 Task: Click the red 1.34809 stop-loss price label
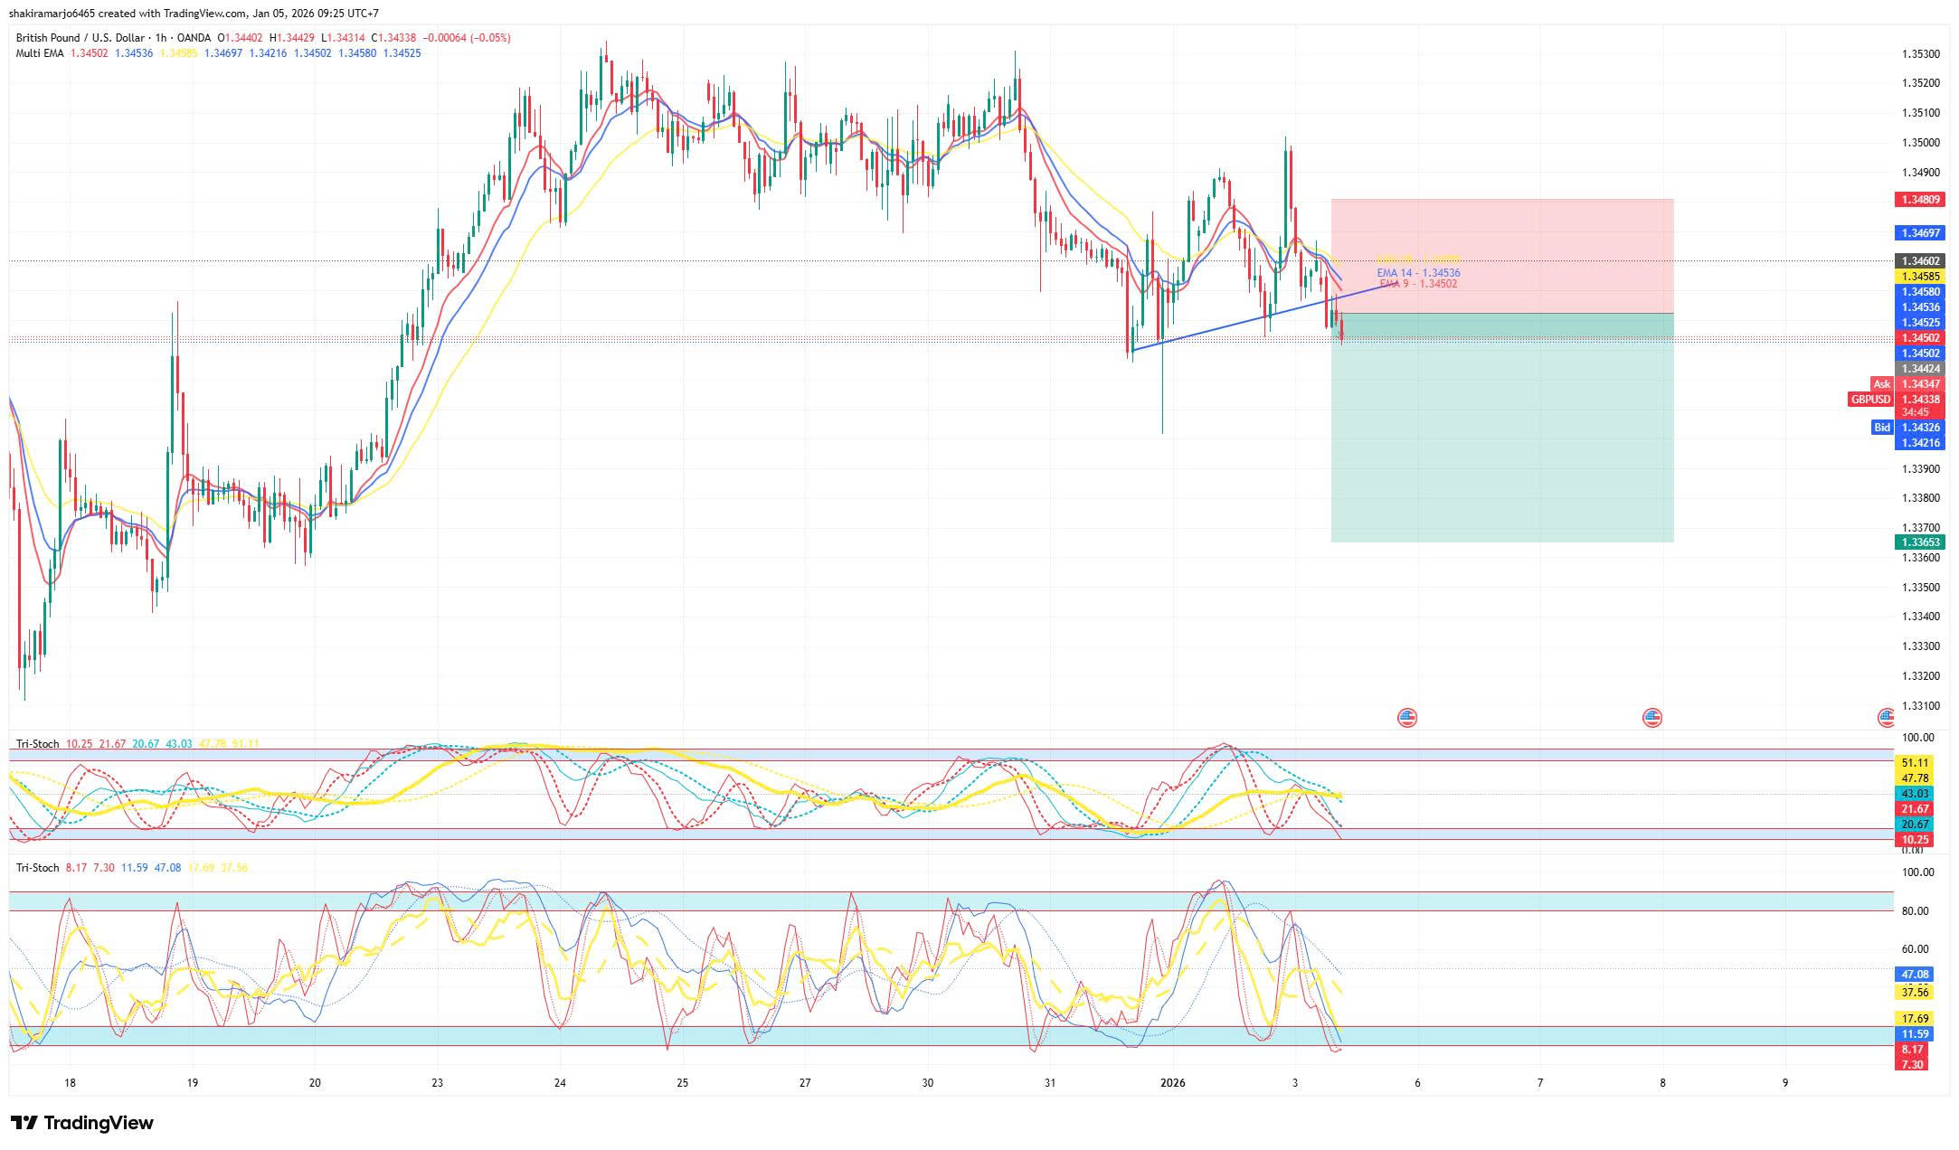point(1920,200)
